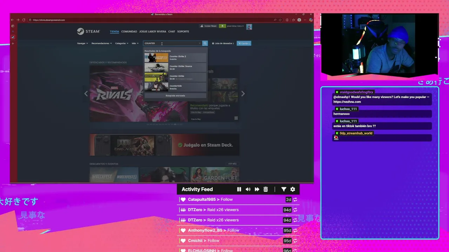The width and height of the screenshot is (449, 252).
Task: Click the heart icon beside Anthonyflow2_BS
Action: (183, 230)
